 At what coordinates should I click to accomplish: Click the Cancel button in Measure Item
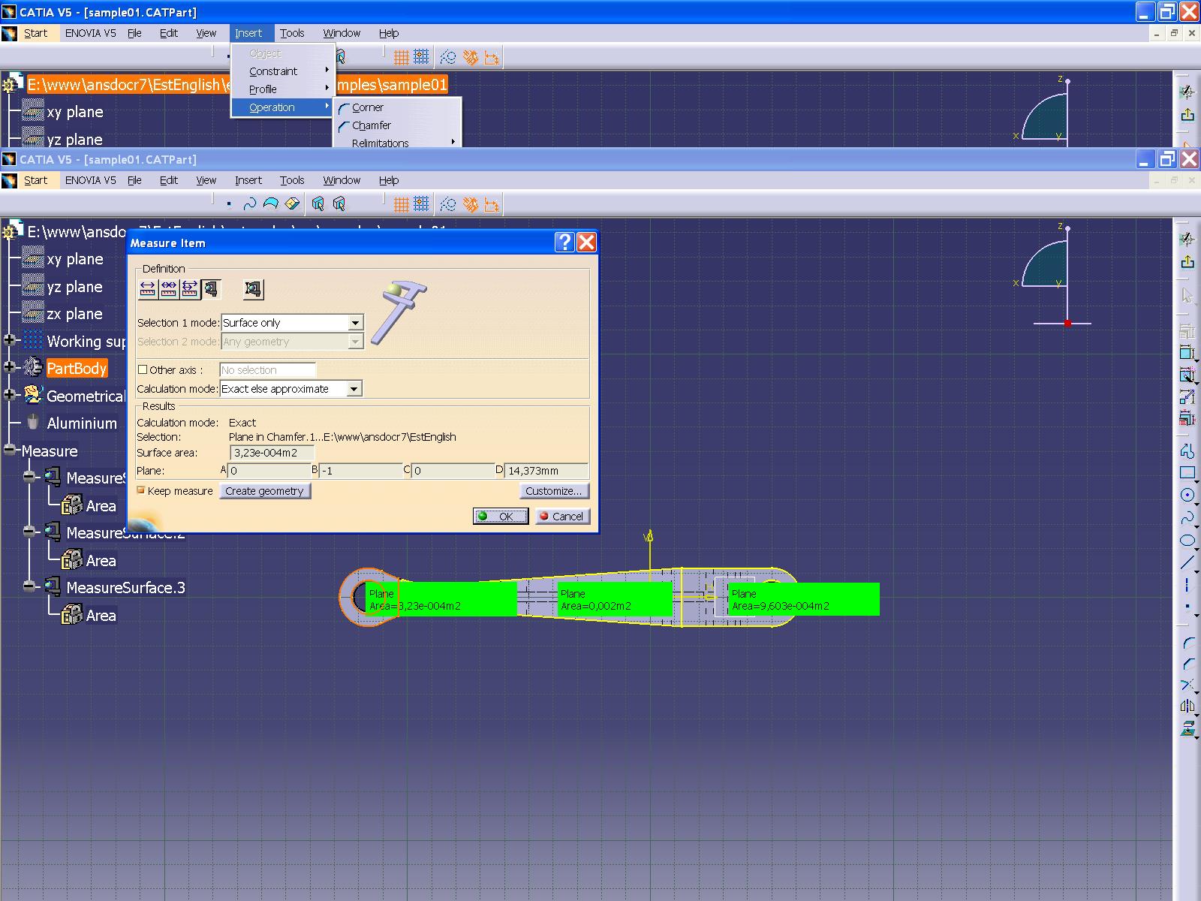pyautogui.click(x=563, y=517)
